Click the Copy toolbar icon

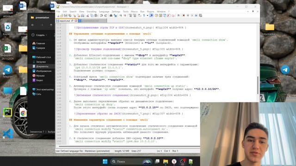click(92, 15)
